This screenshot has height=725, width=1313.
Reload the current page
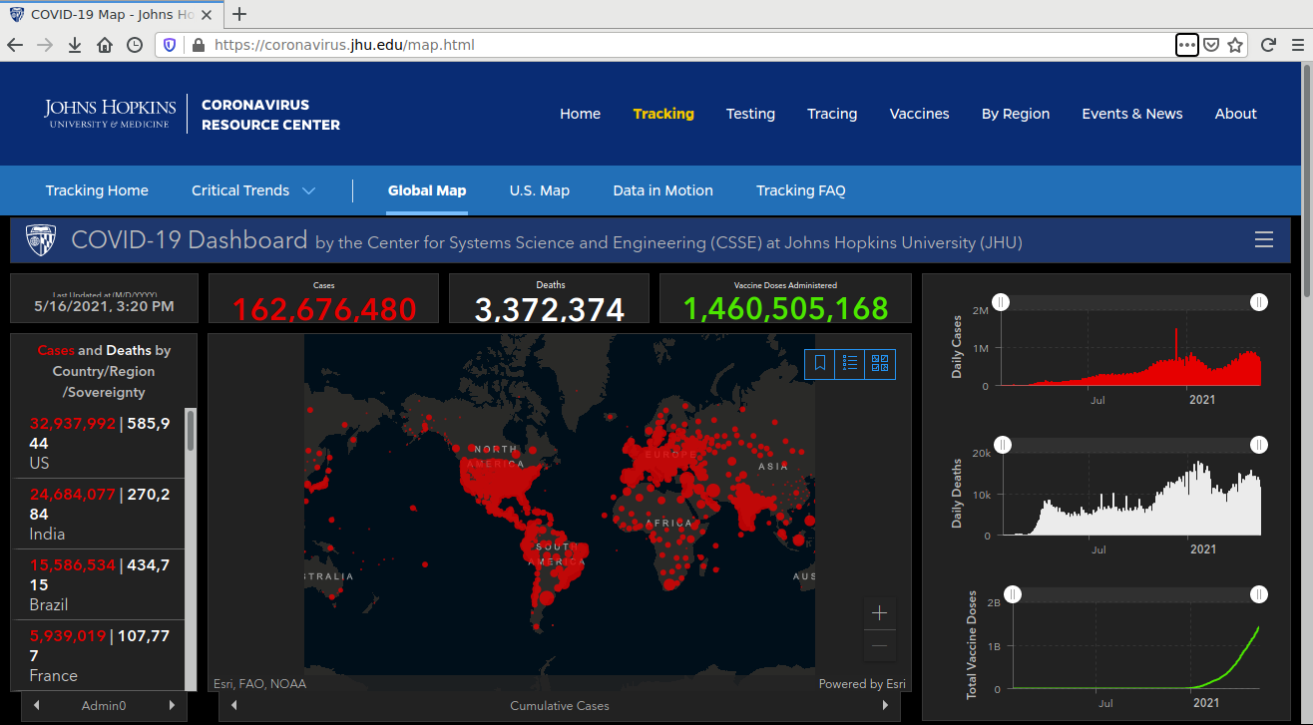[x=1268, y=45]
